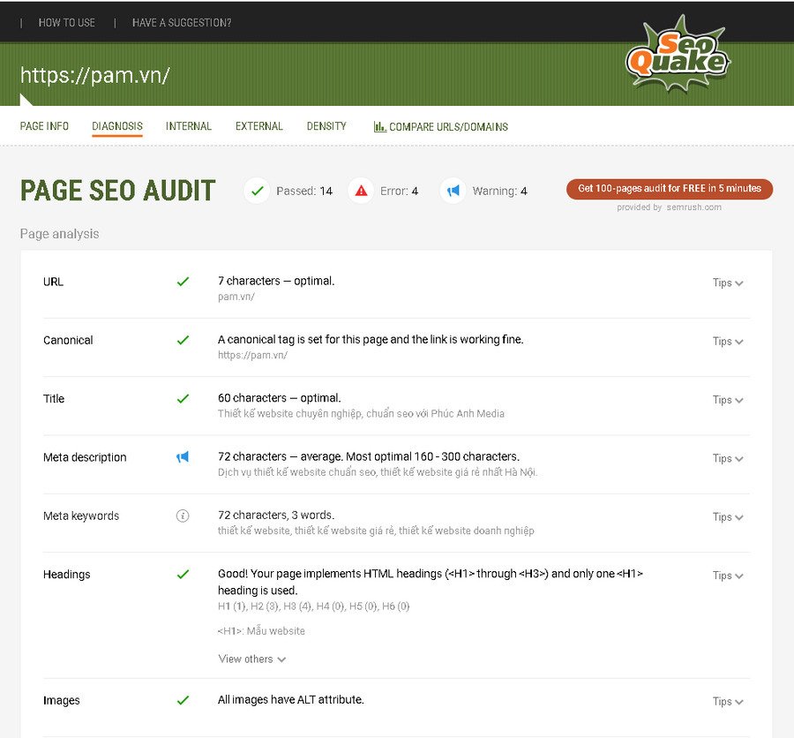Click the red Error triangle icon
Image resolution: width=794 pixels, height=738 pixels.
click(360, 190)
